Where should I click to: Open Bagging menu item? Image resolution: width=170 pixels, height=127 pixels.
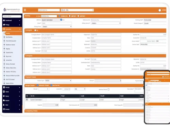coord(8,49)
